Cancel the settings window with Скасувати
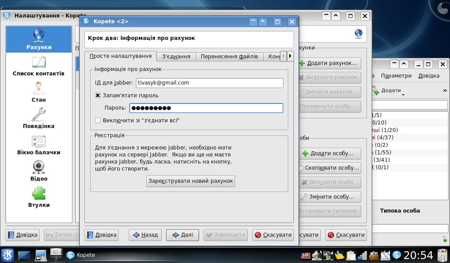Image resolution: width=450 pixels, height=263 pixels. click(x=346, y=235)
